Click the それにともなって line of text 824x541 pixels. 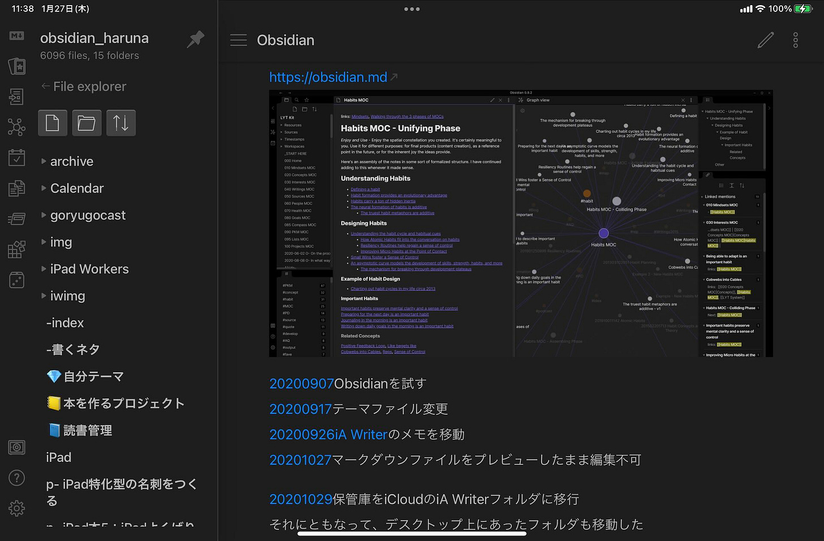(456, 525)
